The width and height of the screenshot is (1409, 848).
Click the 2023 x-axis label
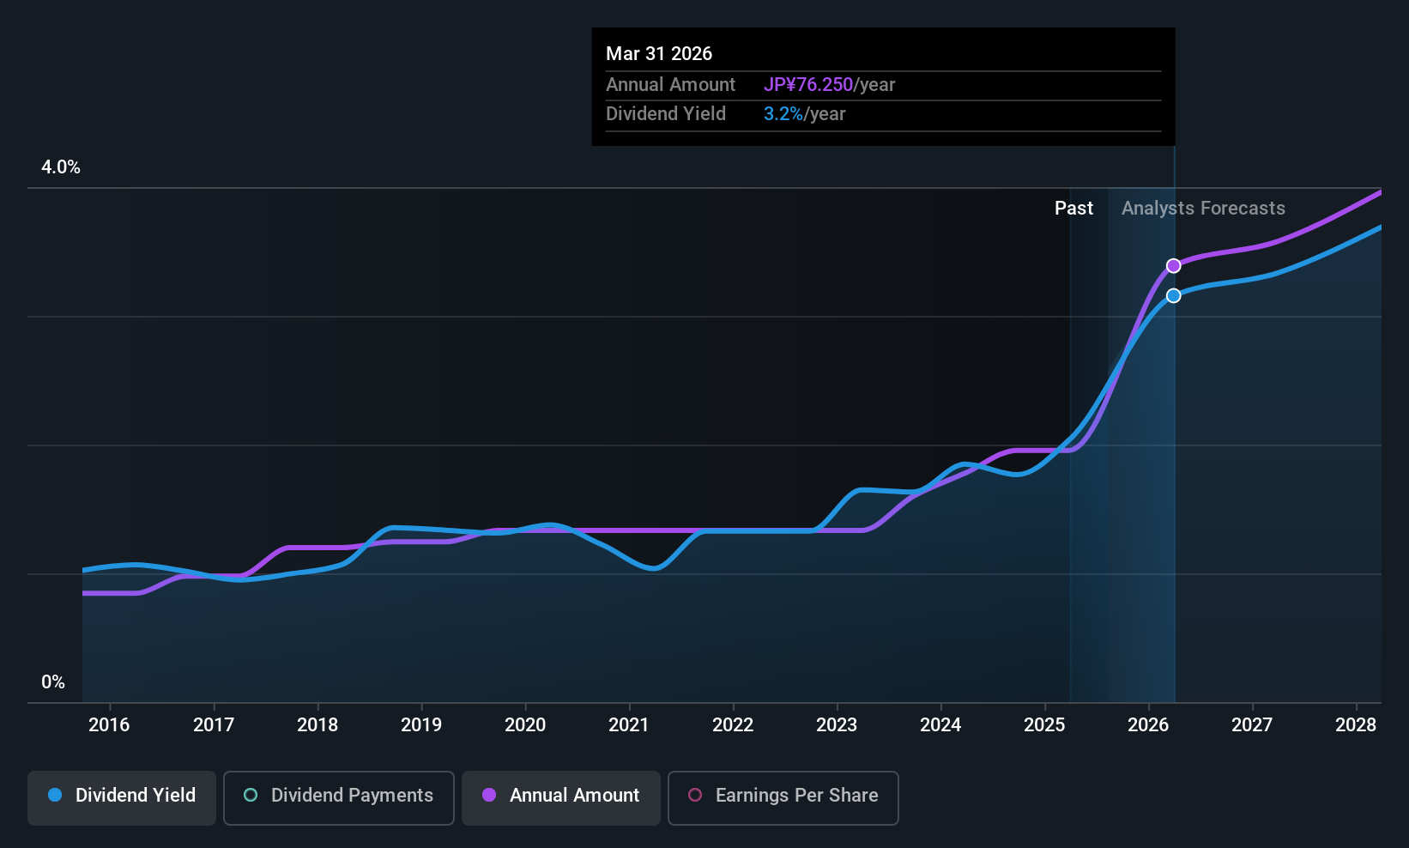pos(837,725)
